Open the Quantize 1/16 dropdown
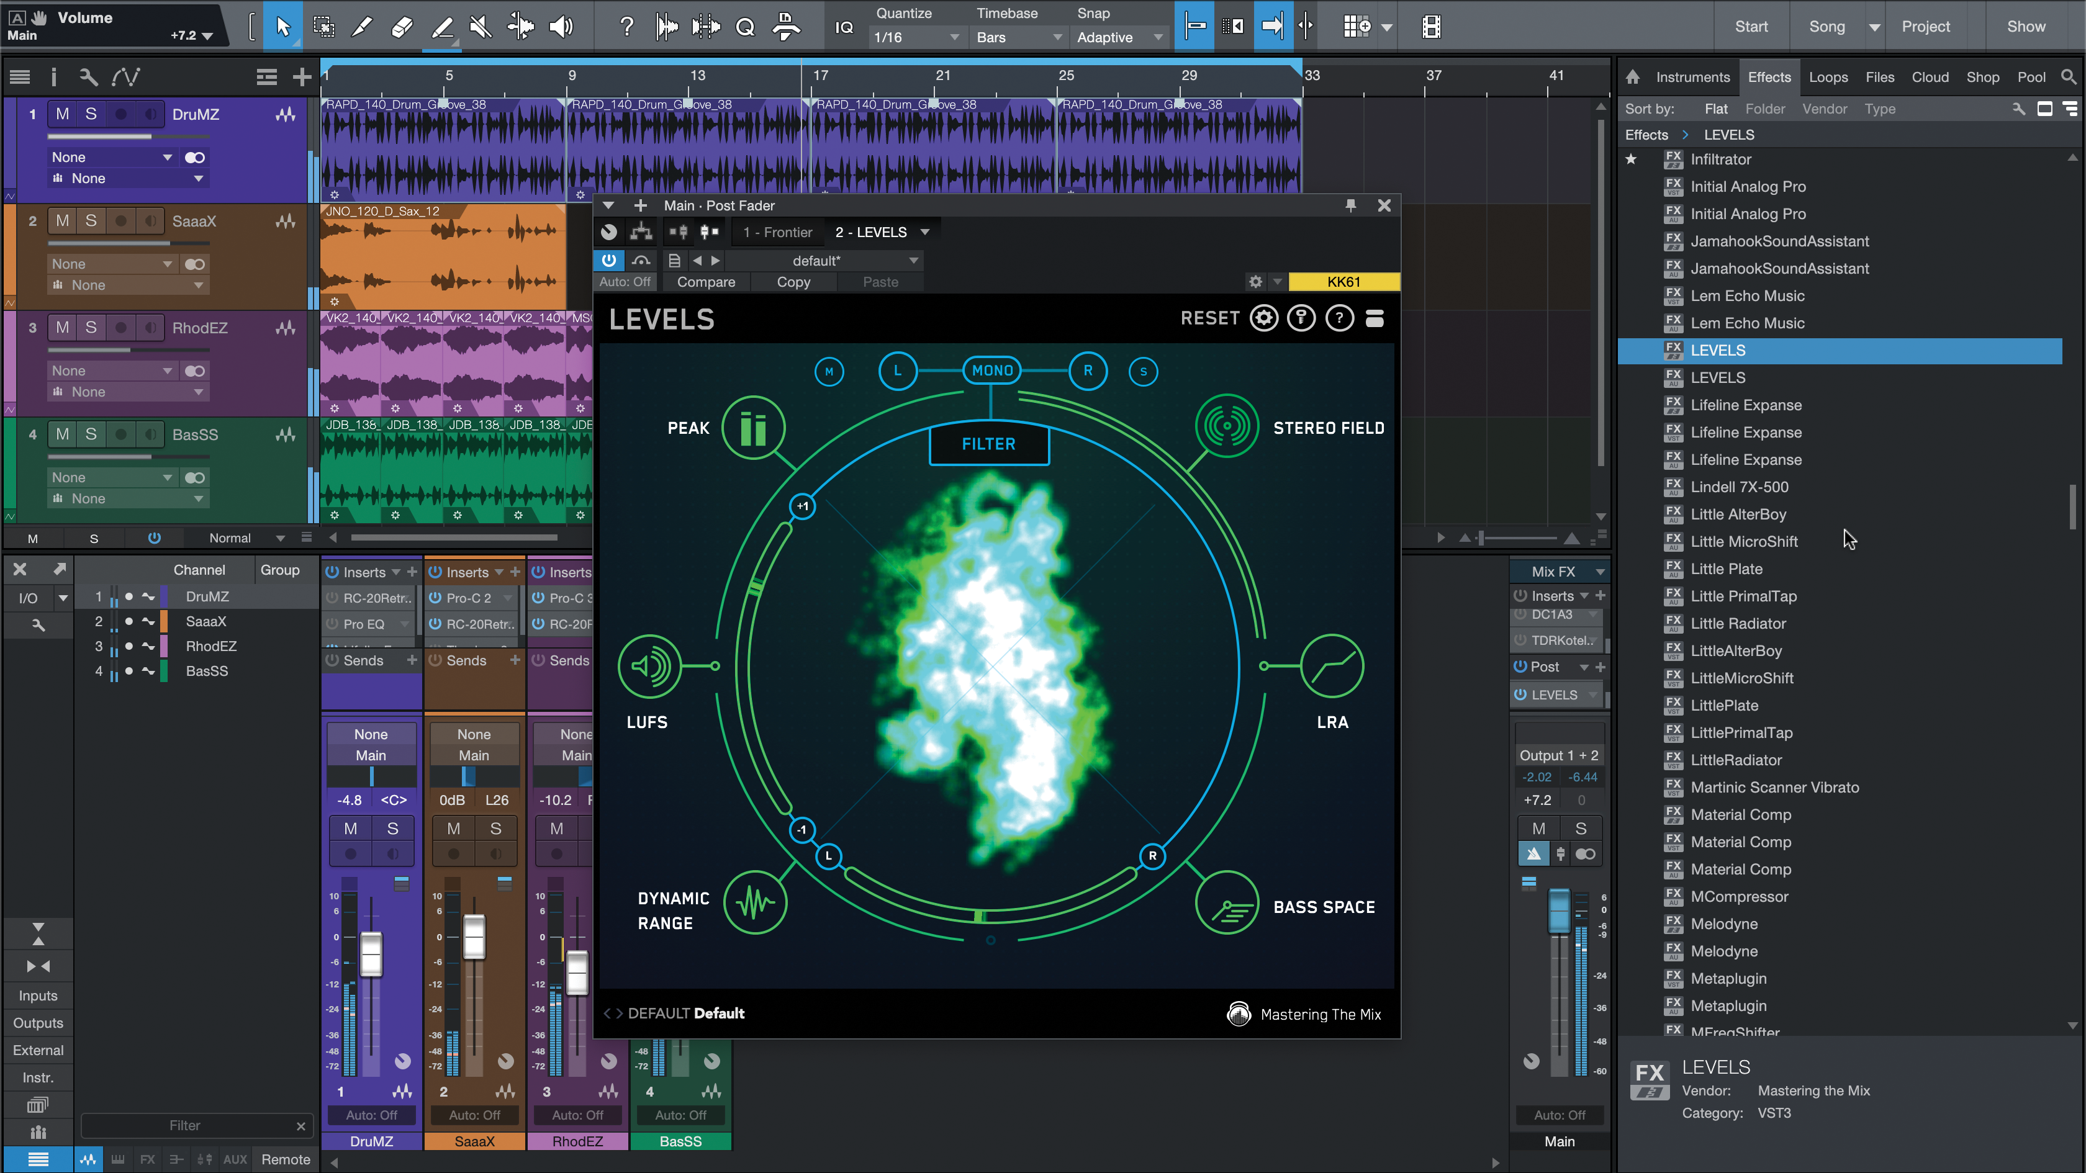This screenshot has height=1173, width=2086. [x=916, y=37]
